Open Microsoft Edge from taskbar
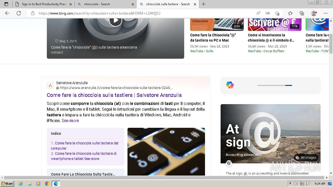The height and width of the screenshot is (187, 333). tap(56, 184)
